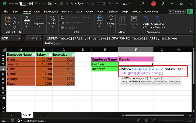The image size is (196, 123).
Task: Click Create a PDF and Share link
Action: [158, 21]
